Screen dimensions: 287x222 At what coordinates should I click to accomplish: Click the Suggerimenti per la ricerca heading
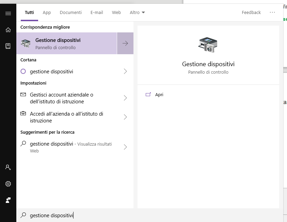[x=47, y=132]
